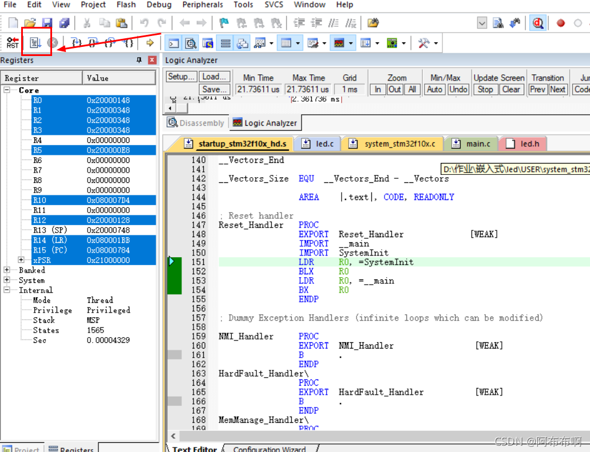Screen dimensions: 590x452
Task: Enable or disable breakpoint with hollow circle
Action: coord(578,23)
